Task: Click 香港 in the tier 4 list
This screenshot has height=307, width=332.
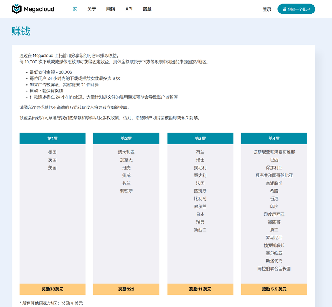Action: (x=274, y=199)
